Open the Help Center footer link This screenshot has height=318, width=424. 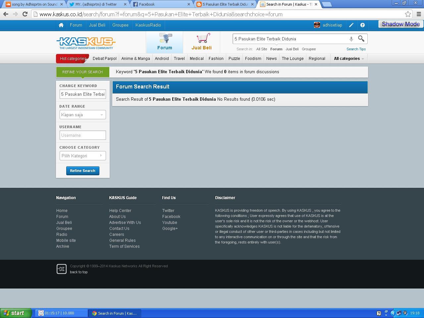click(120, 211)
